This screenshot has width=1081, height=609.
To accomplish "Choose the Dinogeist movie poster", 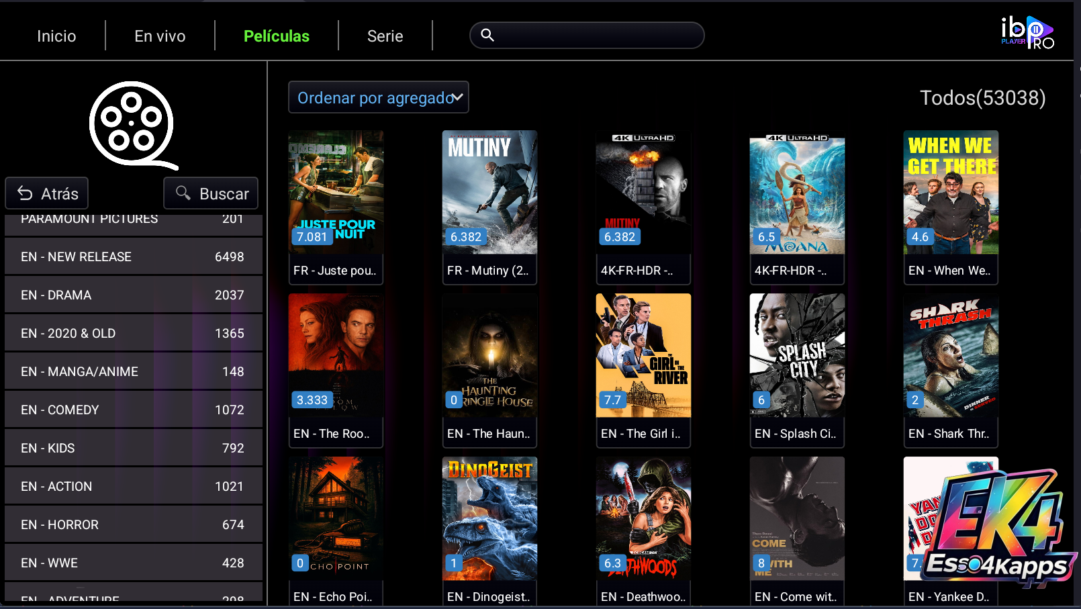I will click(x=489, y=518).
